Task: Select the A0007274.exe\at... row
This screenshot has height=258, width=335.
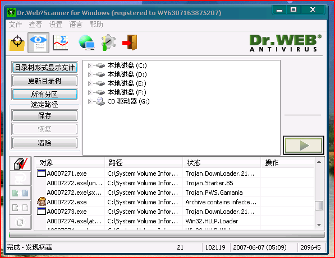Action: [x=175, y=221]
